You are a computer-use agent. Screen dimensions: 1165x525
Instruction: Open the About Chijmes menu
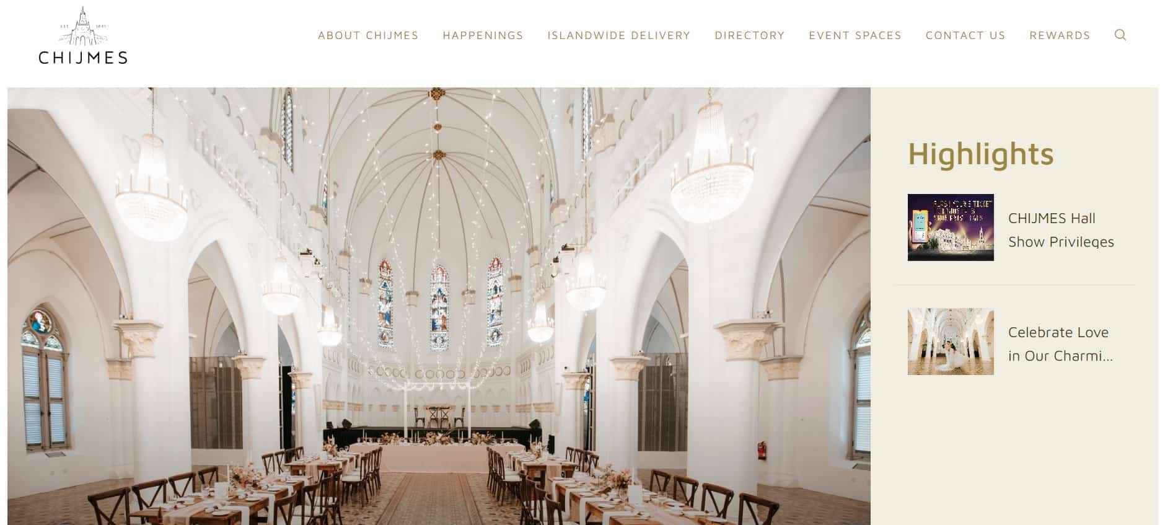(368, 35)
